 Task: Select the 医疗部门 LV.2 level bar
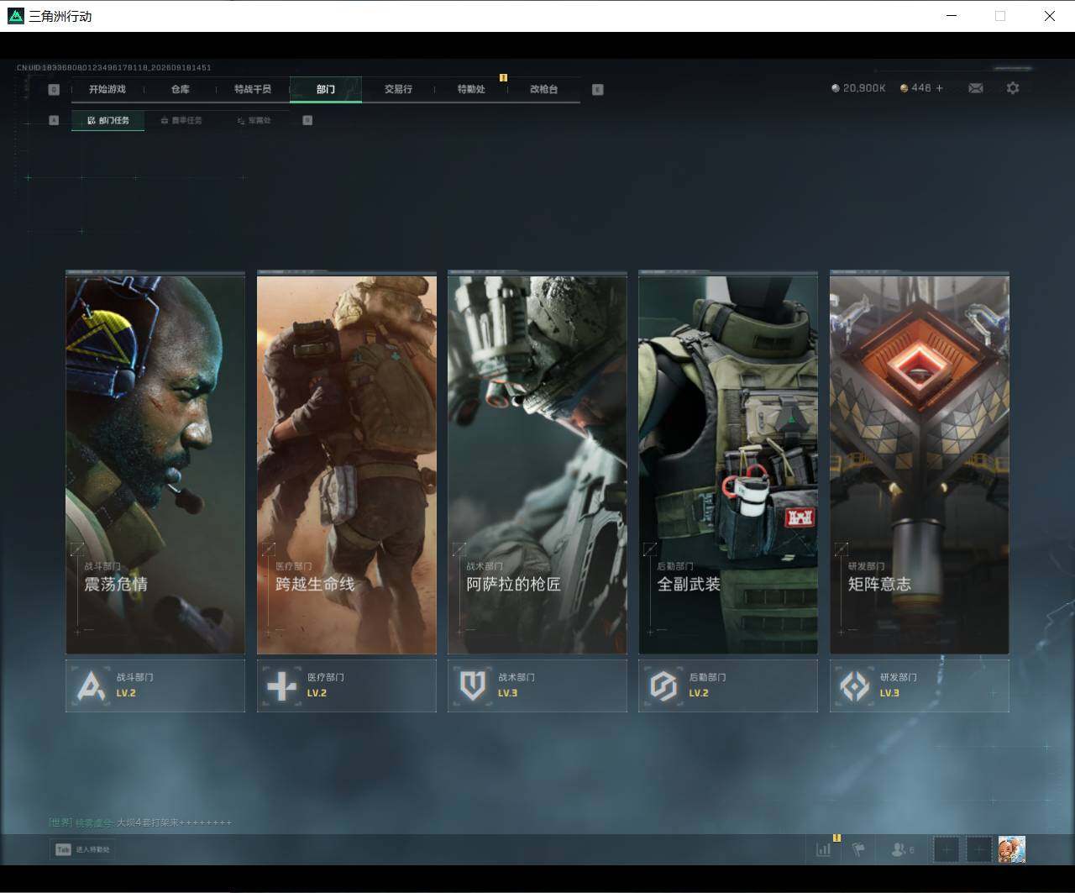coord(347,686)
